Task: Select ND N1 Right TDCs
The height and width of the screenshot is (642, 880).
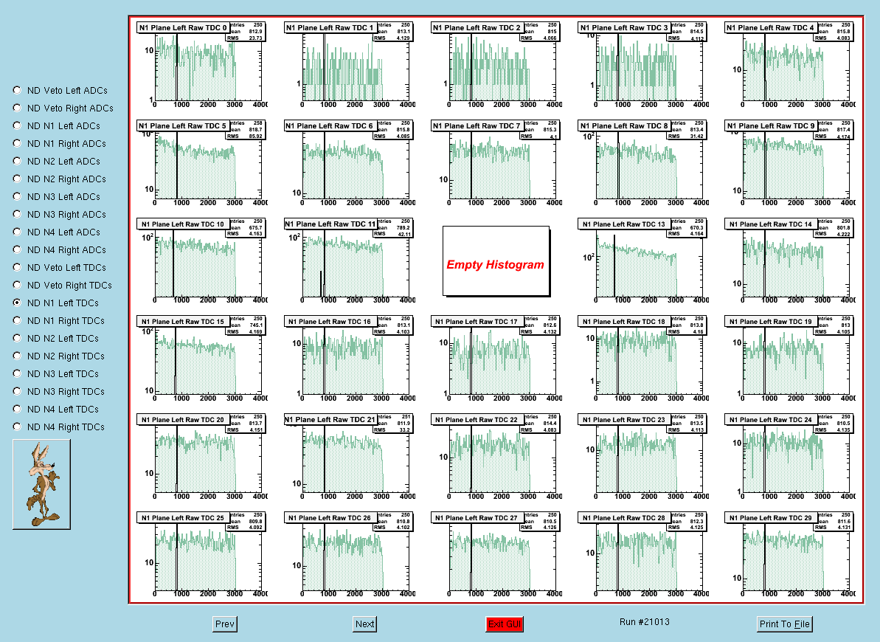Action: [x=17, y=320]
